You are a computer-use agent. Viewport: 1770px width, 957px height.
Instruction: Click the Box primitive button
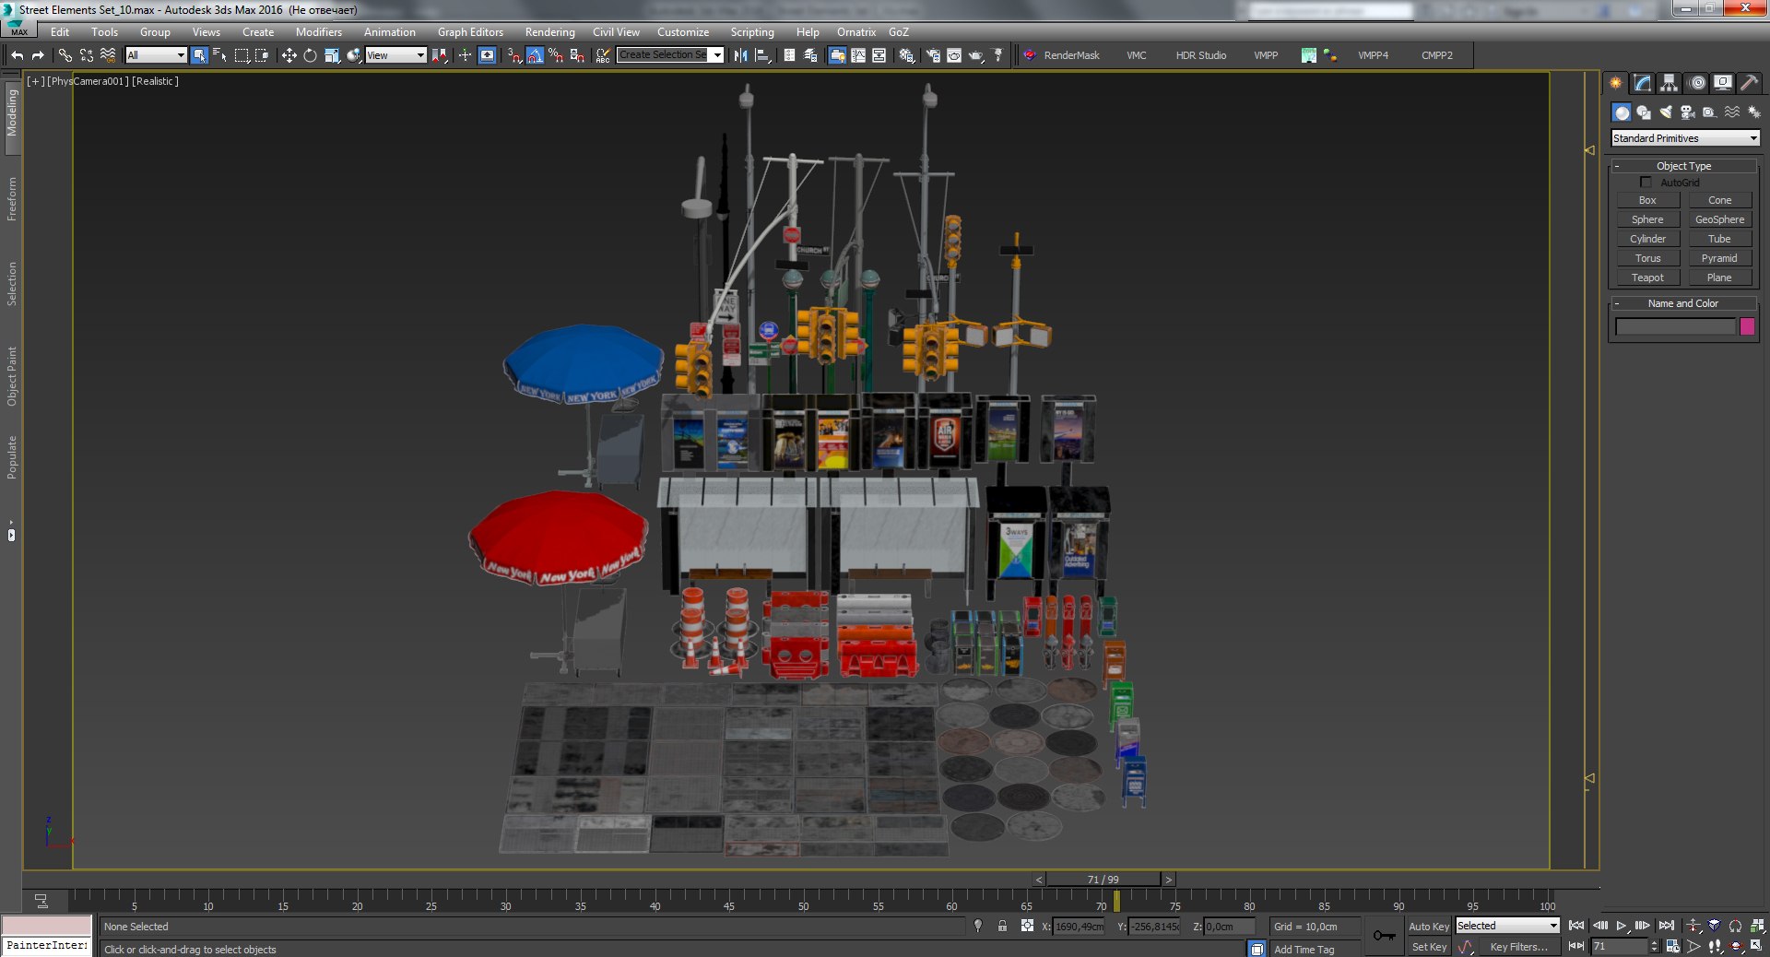click(1647, 200)
